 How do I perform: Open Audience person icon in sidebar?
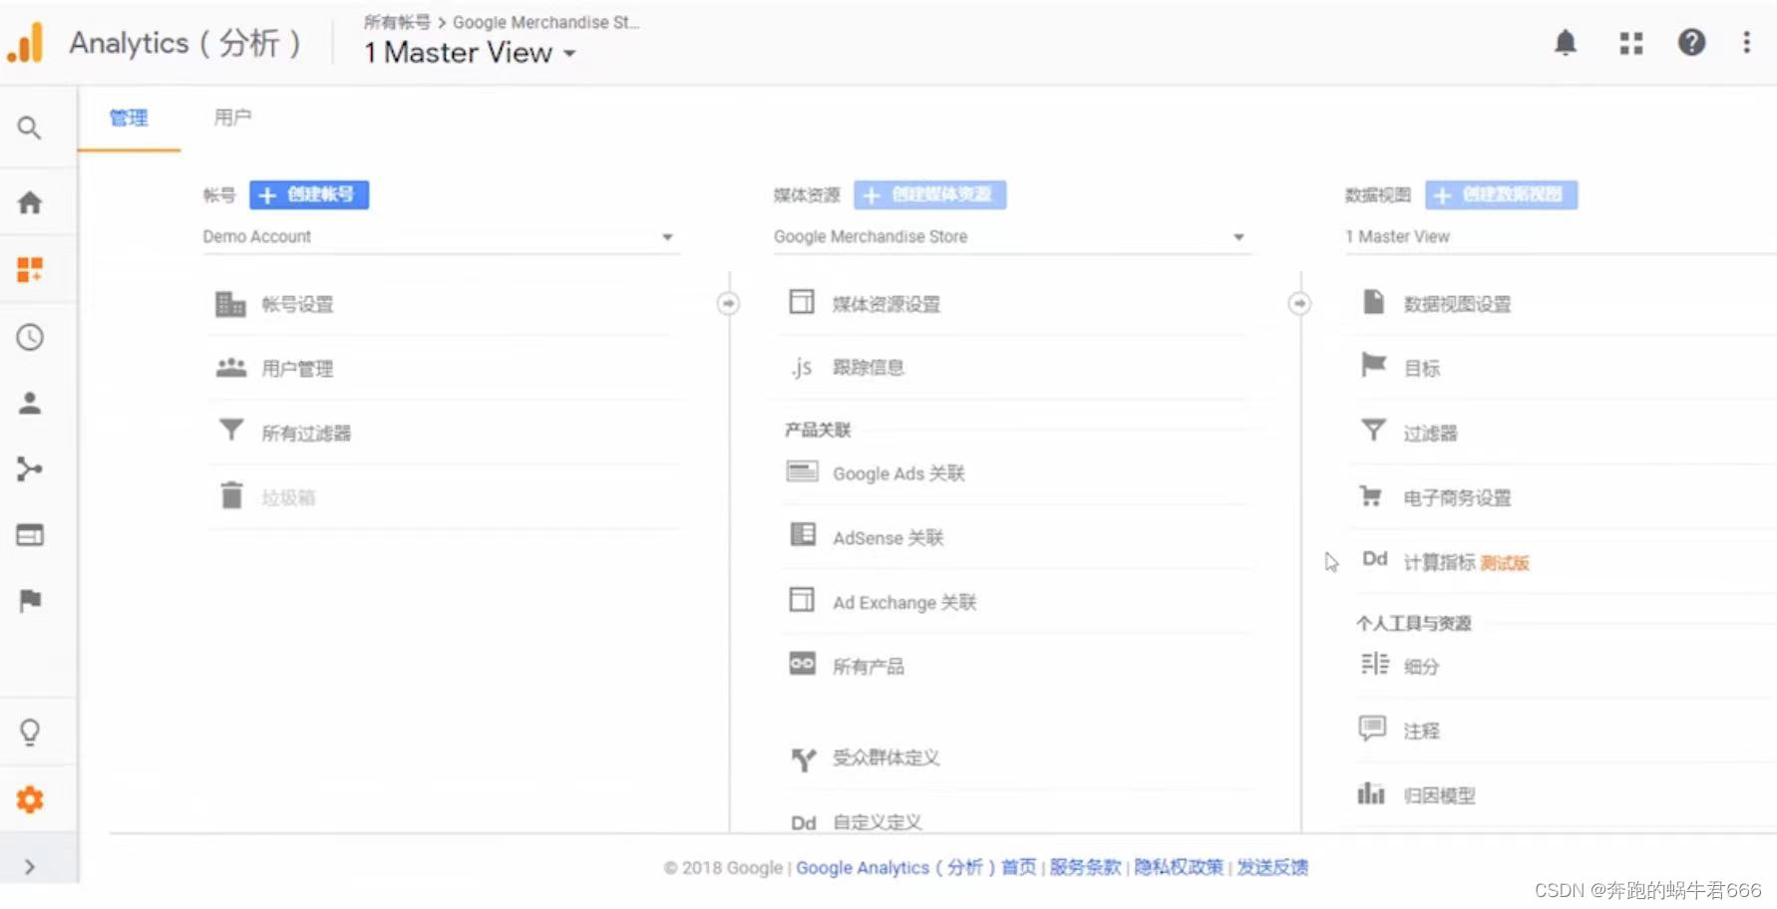point(30,403)
